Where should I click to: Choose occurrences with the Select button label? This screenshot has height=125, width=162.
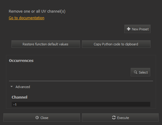click(x=143, y=72)
